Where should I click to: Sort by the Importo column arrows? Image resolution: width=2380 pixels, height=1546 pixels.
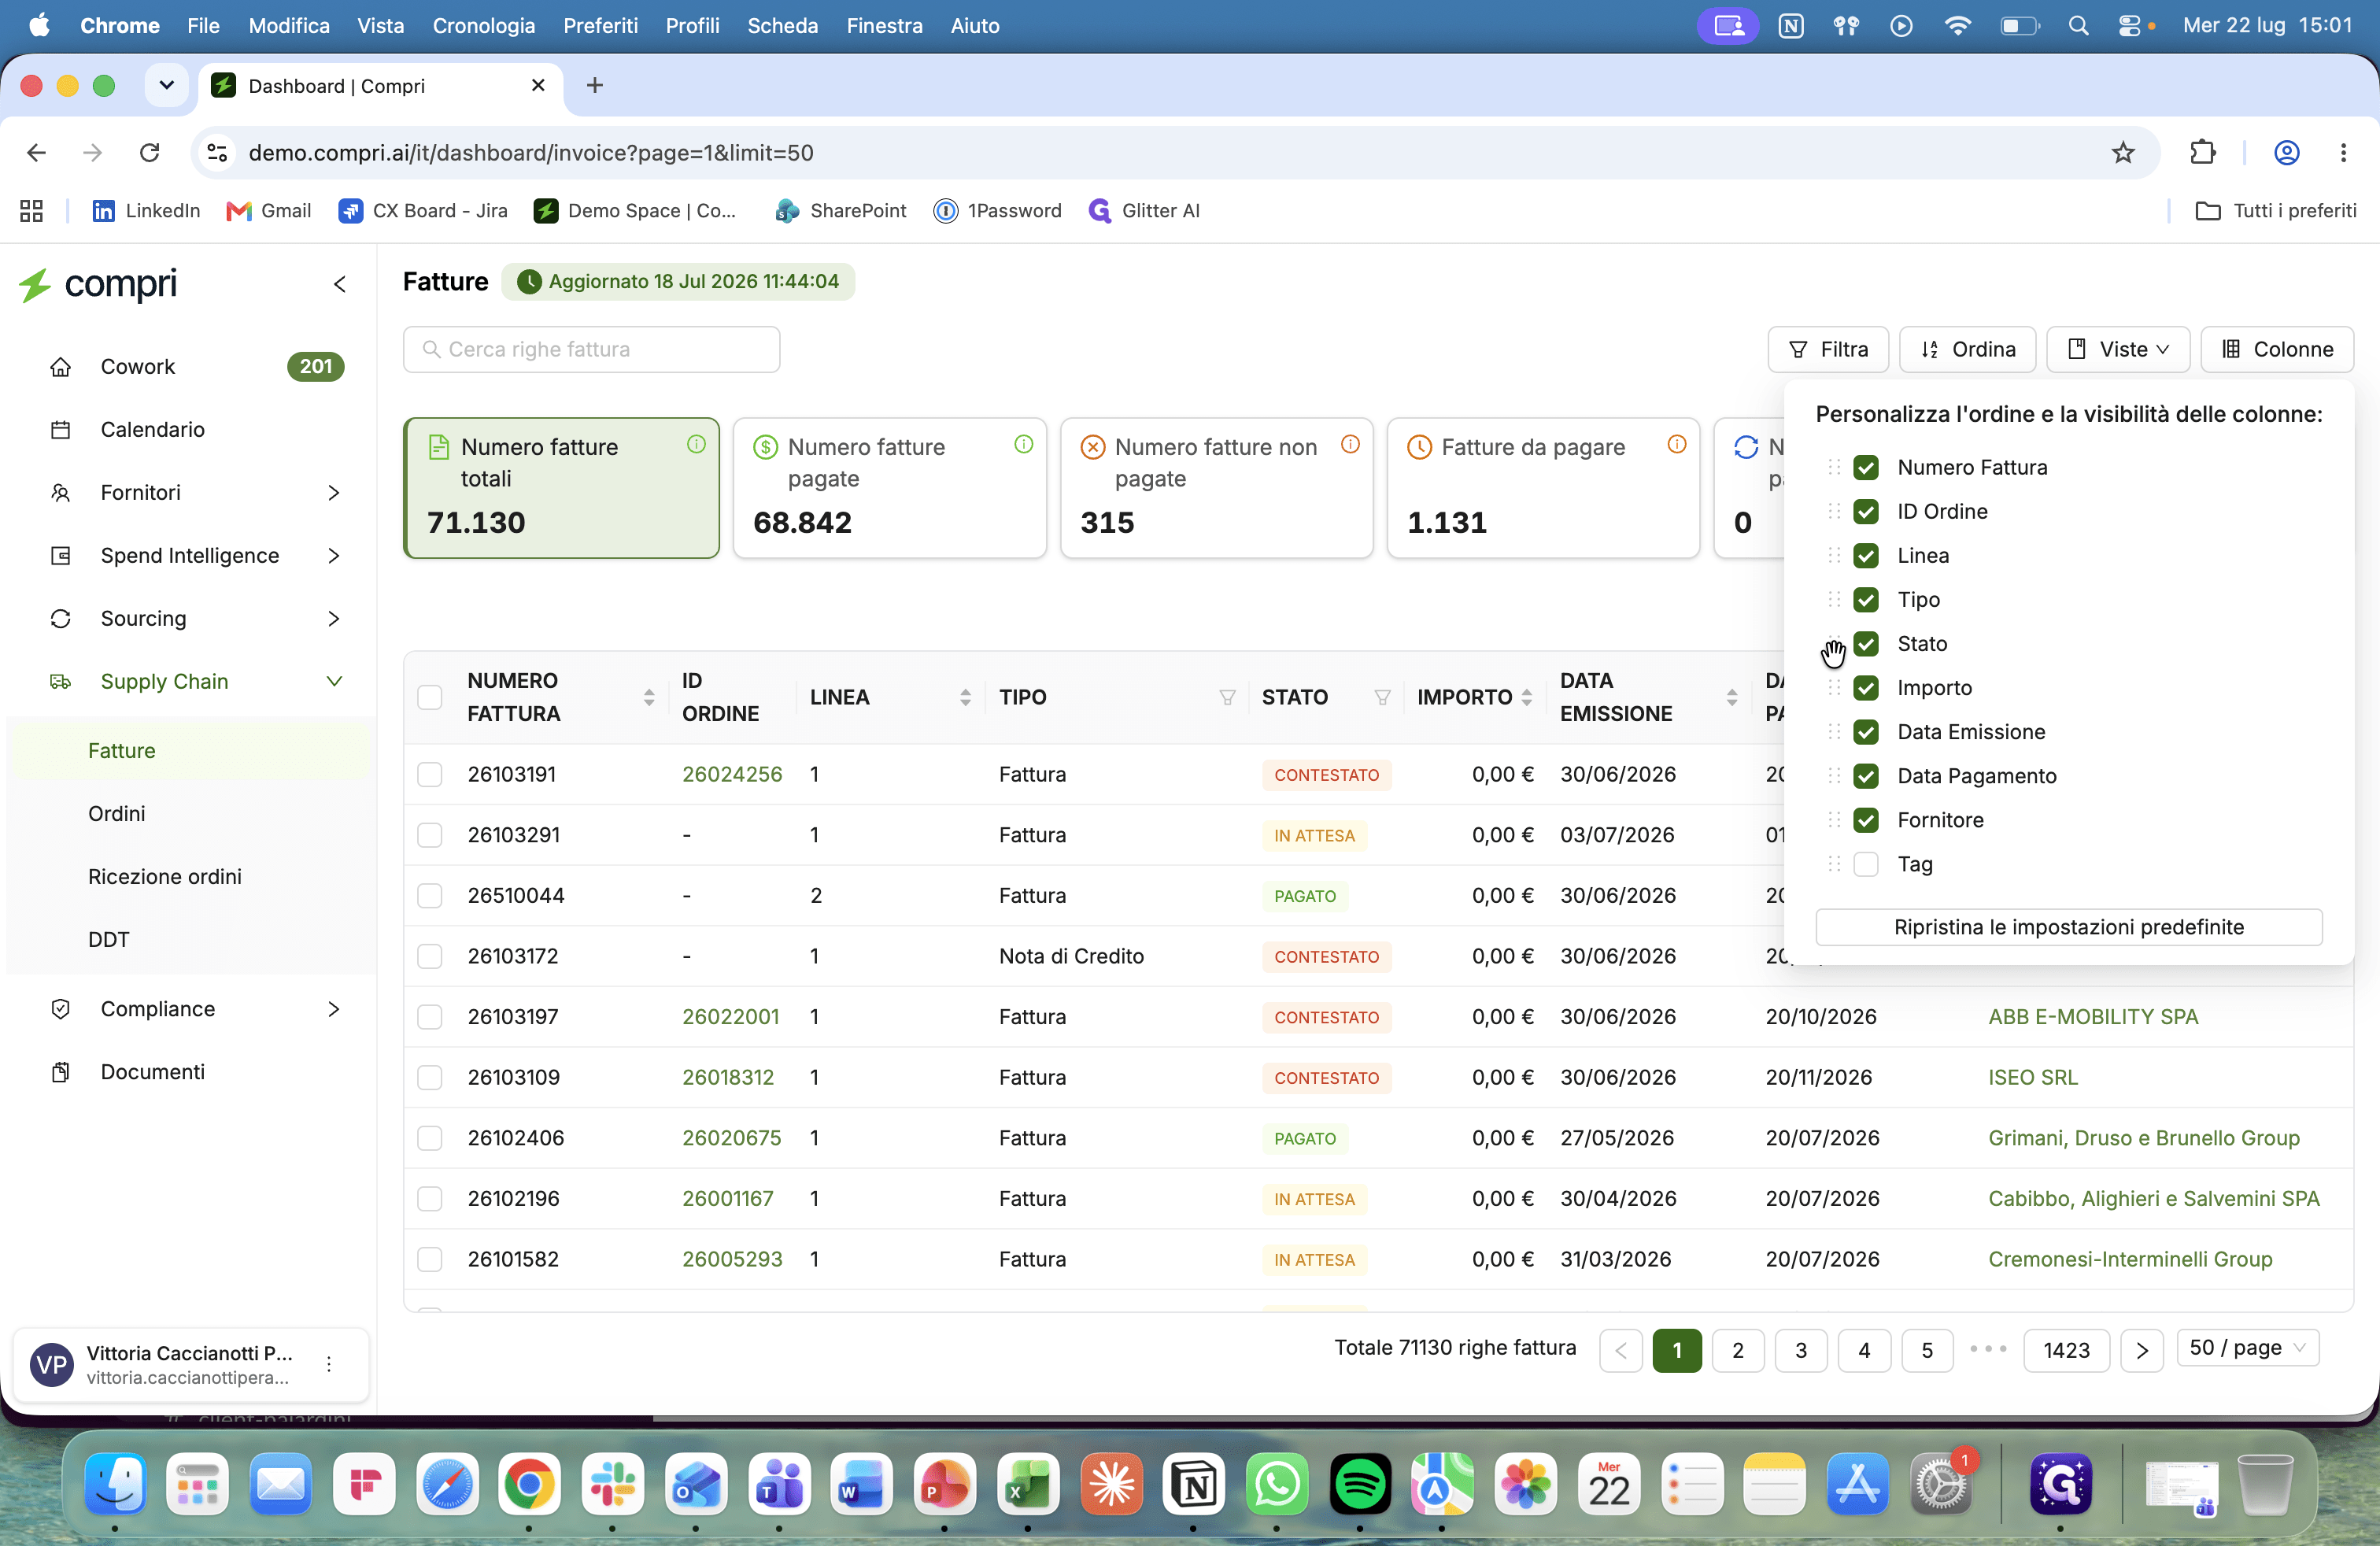pos(1526,697)
